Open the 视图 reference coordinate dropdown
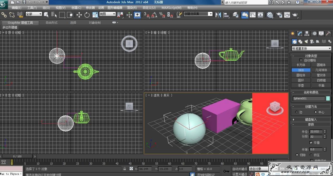The width and height of the screenshot is (333, 176). click(107, 14)
